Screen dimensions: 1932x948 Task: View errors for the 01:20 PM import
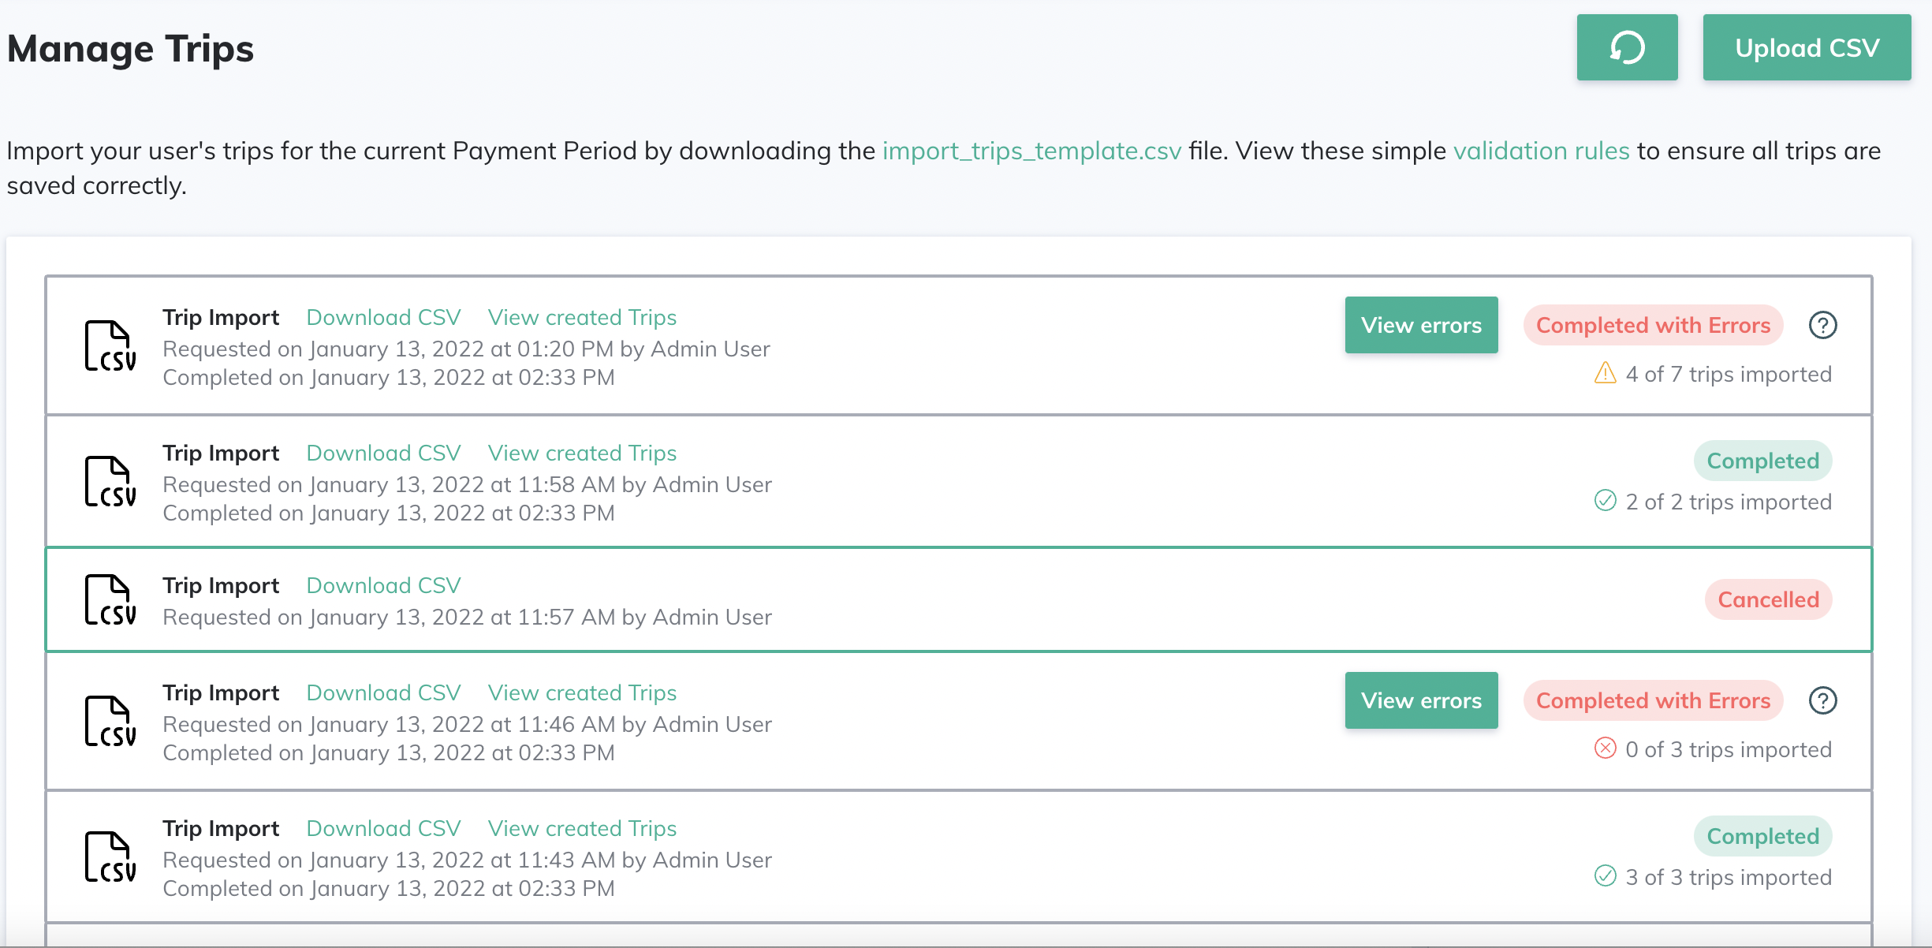[1421, 325]
